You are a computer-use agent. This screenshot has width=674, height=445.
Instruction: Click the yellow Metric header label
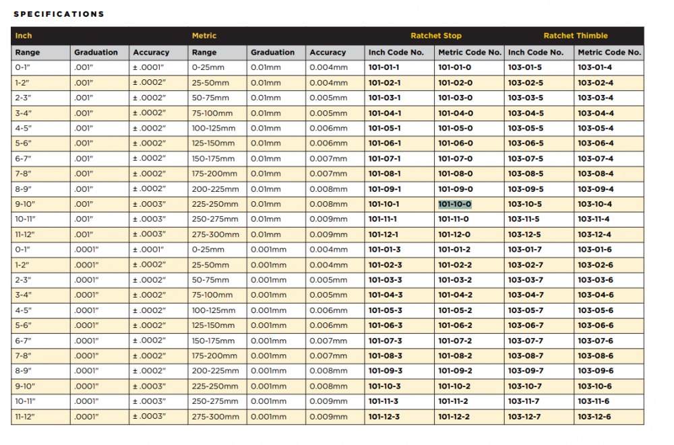tap(204, 36)
